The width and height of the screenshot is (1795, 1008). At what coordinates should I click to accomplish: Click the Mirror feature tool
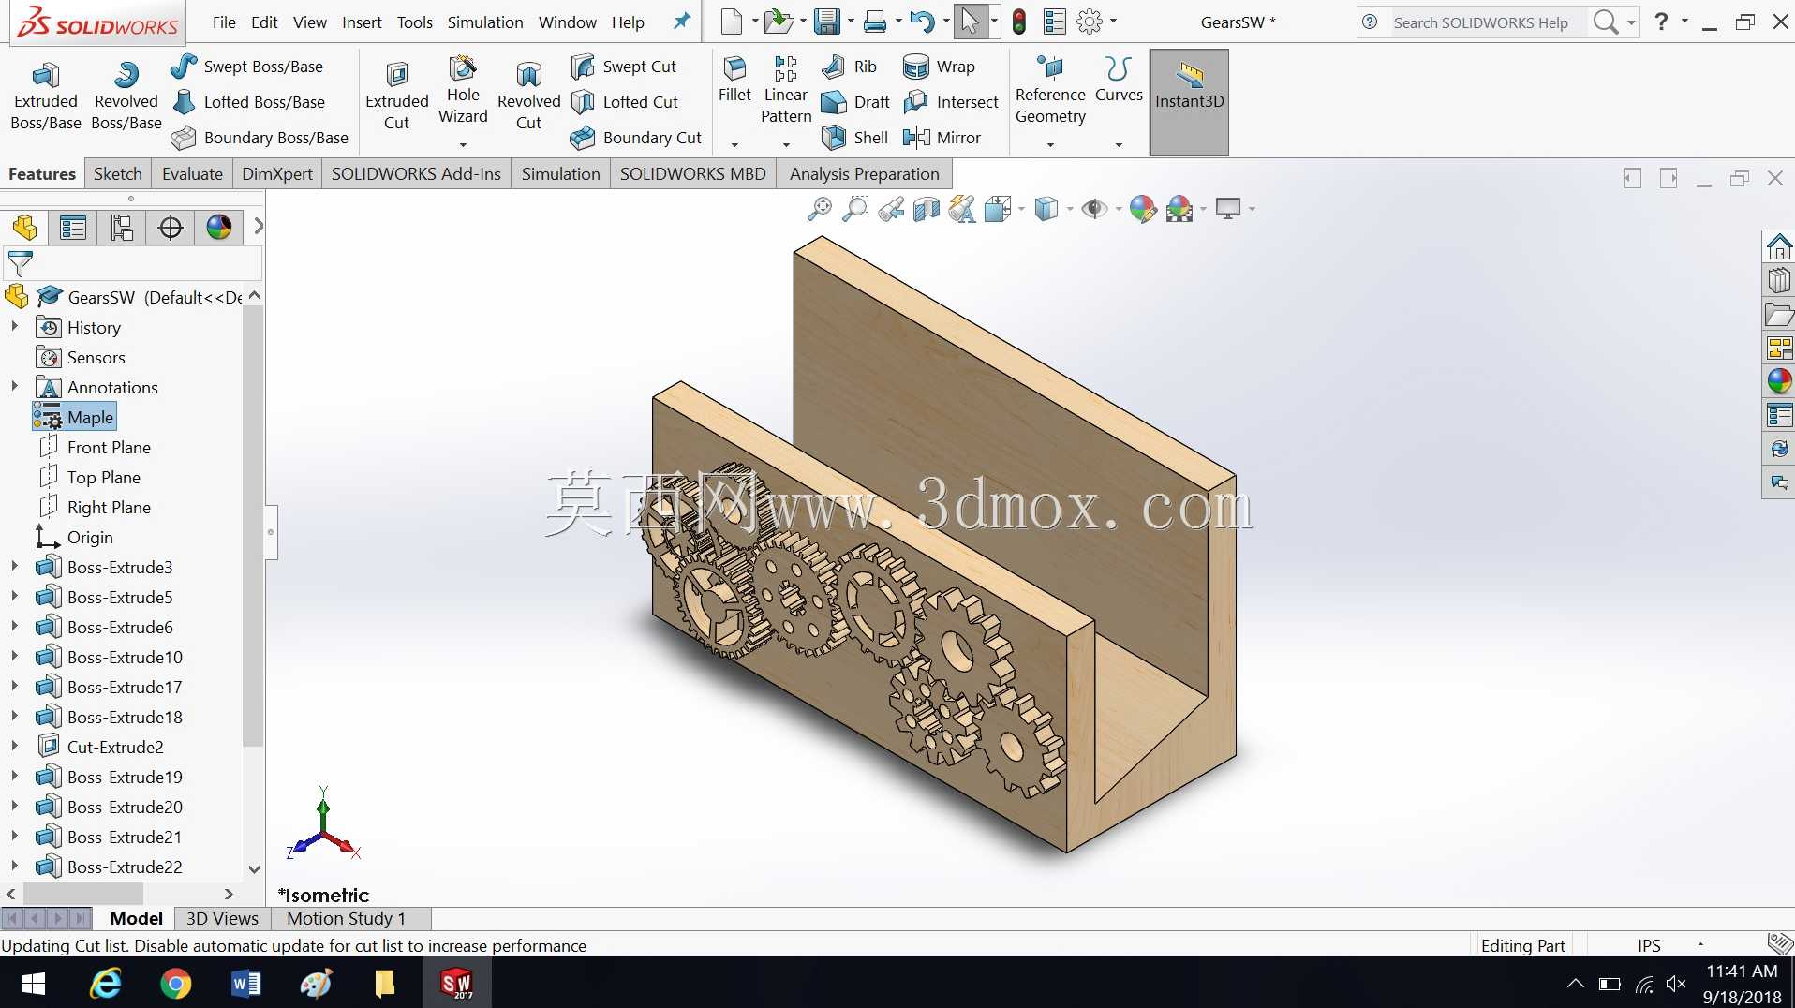pyautogui.click(x=942, y=138)
